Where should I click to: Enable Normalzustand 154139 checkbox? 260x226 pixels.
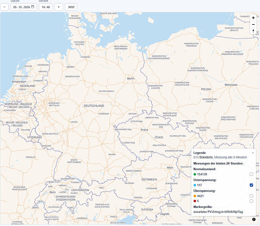[251, 174]
